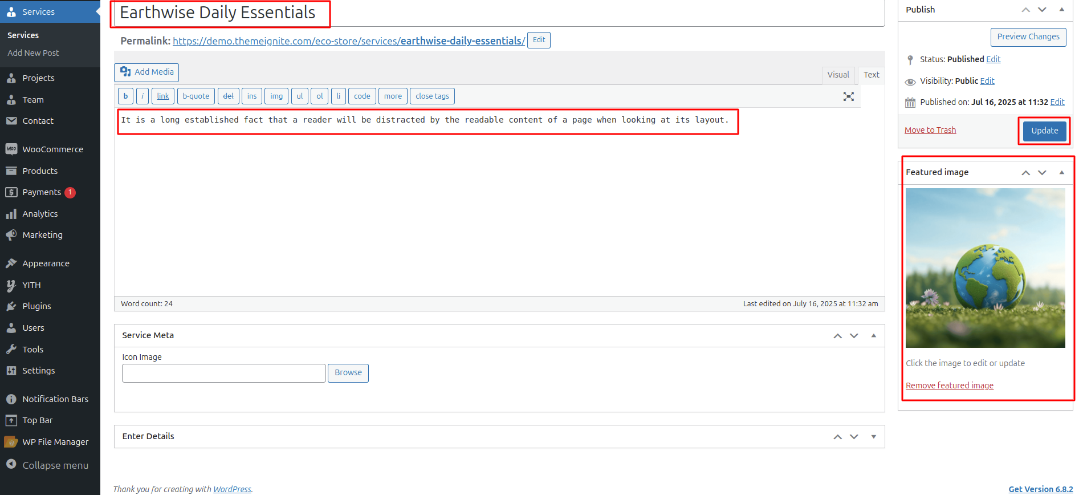Open Analytics via its bar chart icon
Screen dimensions: 1083x495
click(x=11, y=214)
